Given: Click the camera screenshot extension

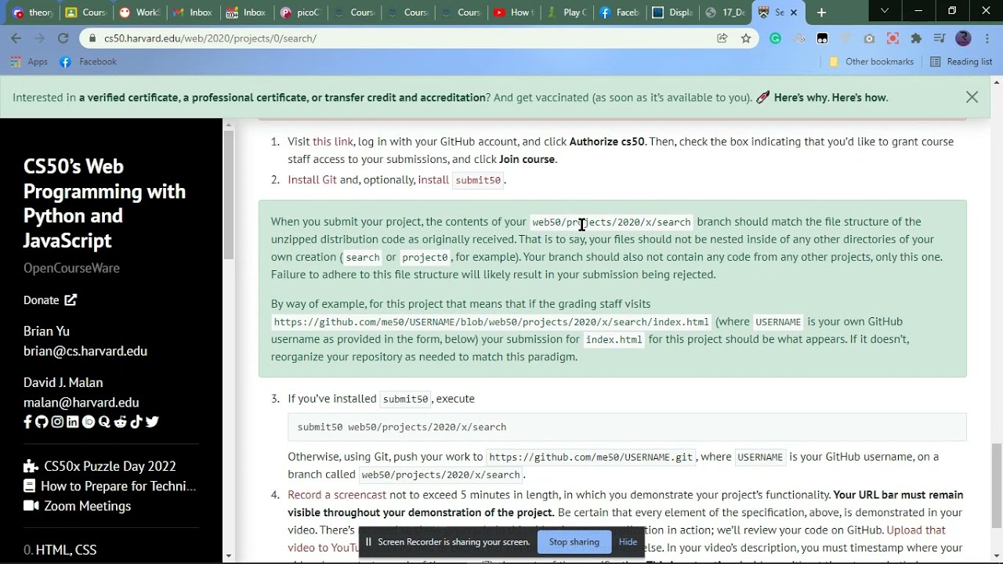Looking at the screenshot, I should (x=869, y=38).
